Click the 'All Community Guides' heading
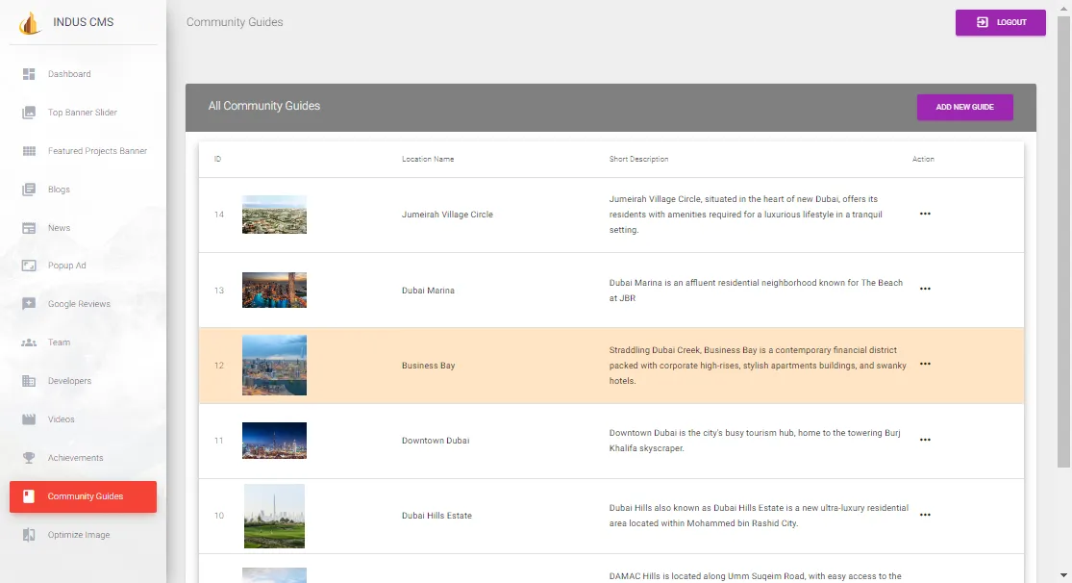The image size is (1072, 583). coord(263,106)
